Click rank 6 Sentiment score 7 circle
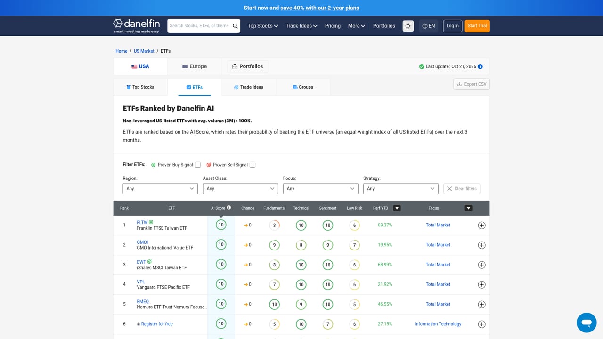The width and height of the screenshot is (603, 339). [328, 324]
